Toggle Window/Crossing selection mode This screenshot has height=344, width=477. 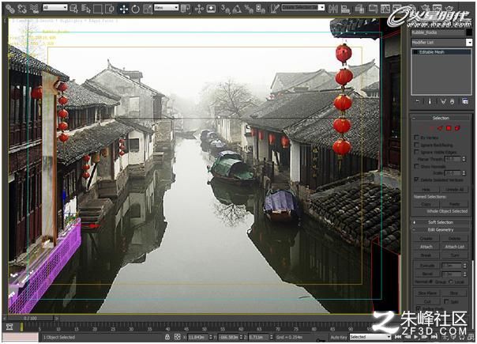pos(110,9)
